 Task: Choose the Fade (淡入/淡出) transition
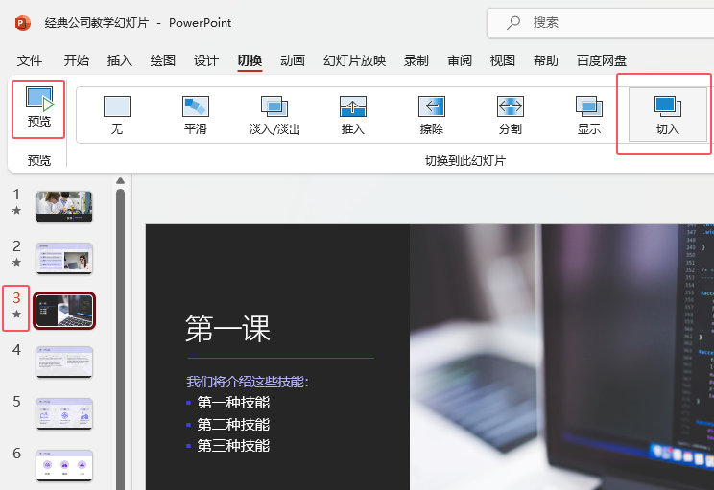click(274, 115)
